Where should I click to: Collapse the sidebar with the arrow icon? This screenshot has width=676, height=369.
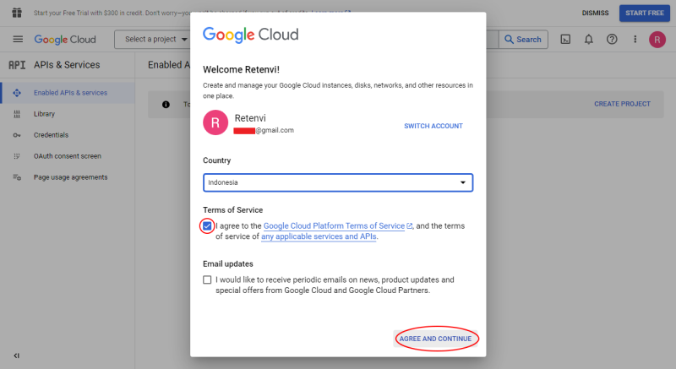(16, 355)
